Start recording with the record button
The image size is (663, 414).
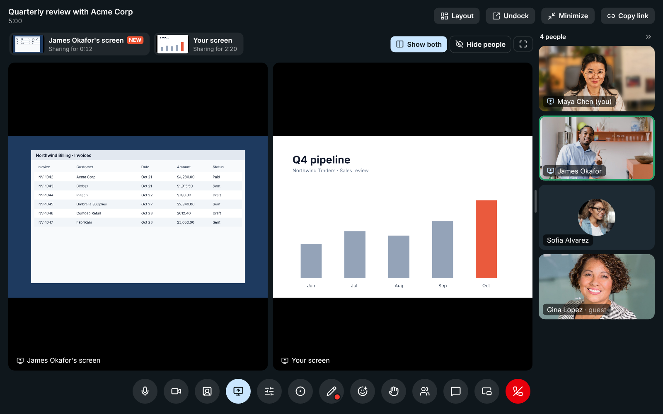pos(300,391)
